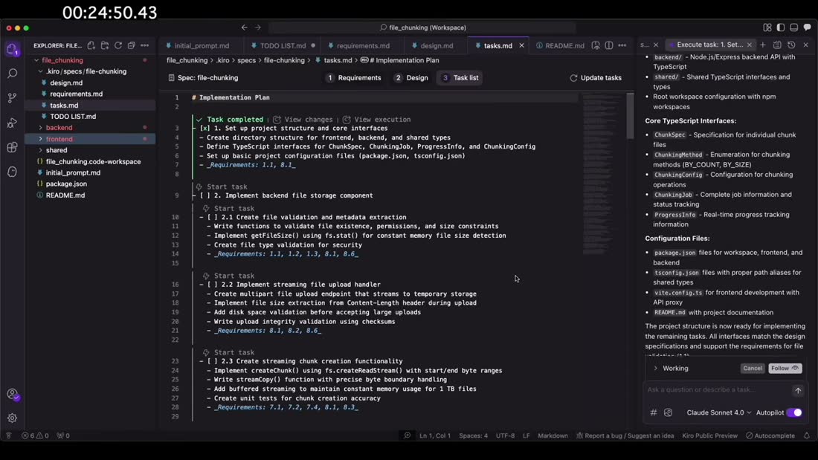The image size is (818, 460).
Task: Collapse all folders in Explorer
Action: point(132,45)
